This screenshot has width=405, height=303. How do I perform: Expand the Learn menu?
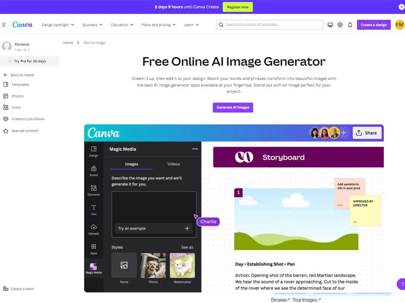pos(191,25)
